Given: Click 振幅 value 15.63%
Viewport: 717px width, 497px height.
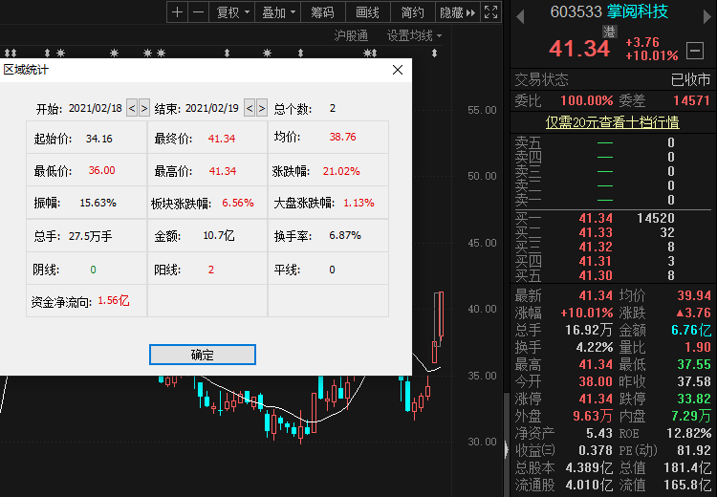Looking at the screenshot, I should [x=98, y=203].
